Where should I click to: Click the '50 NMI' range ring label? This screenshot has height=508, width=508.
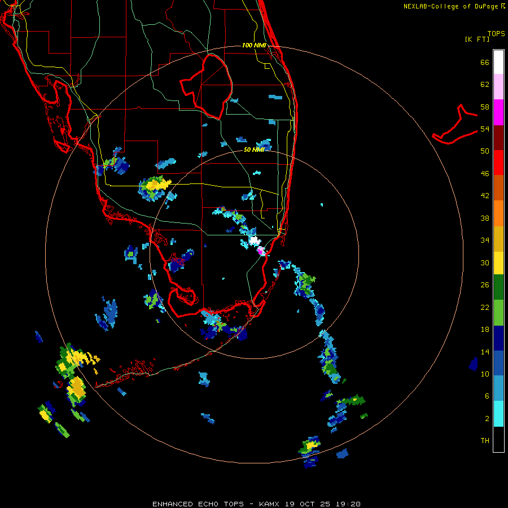pyautogui.click(x=254, y=150)
